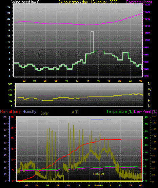Click the 18 hour tick on bottom chart

point(110,186)
